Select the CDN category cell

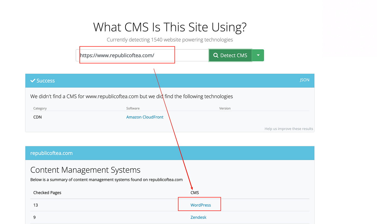tap(38, 117)
